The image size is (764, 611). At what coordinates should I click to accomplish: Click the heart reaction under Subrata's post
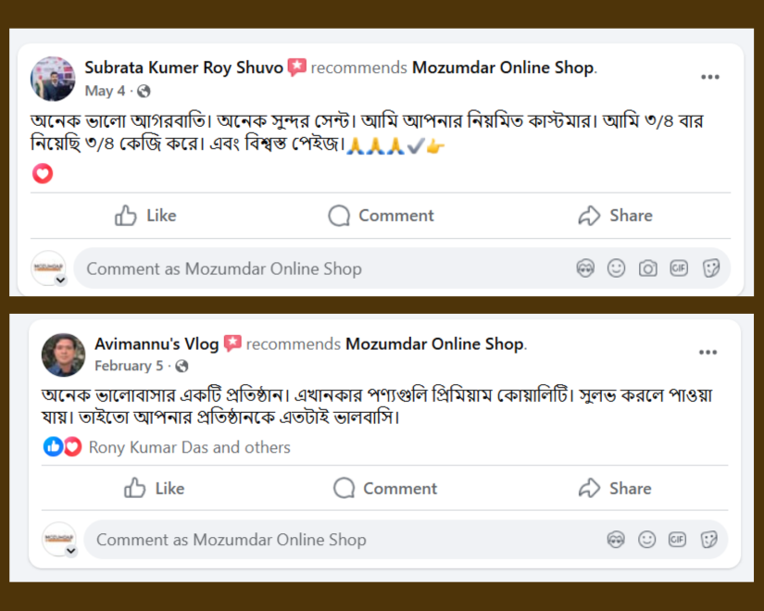tap(43, 173)
